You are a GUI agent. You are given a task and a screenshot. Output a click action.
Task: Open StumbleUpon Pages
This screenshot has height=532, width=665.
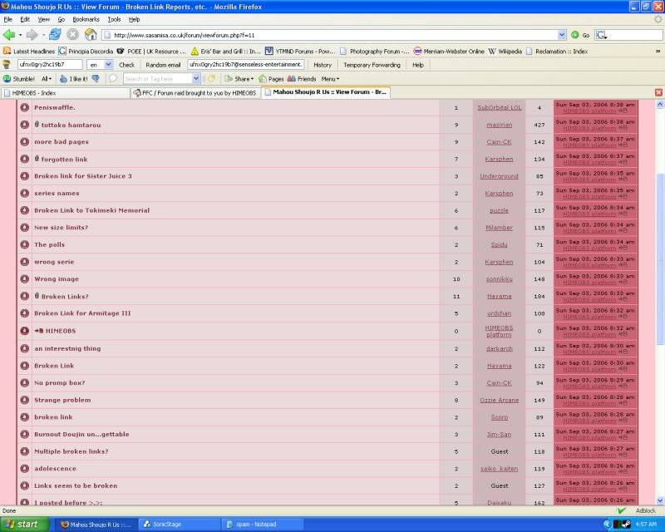(271, 79)
